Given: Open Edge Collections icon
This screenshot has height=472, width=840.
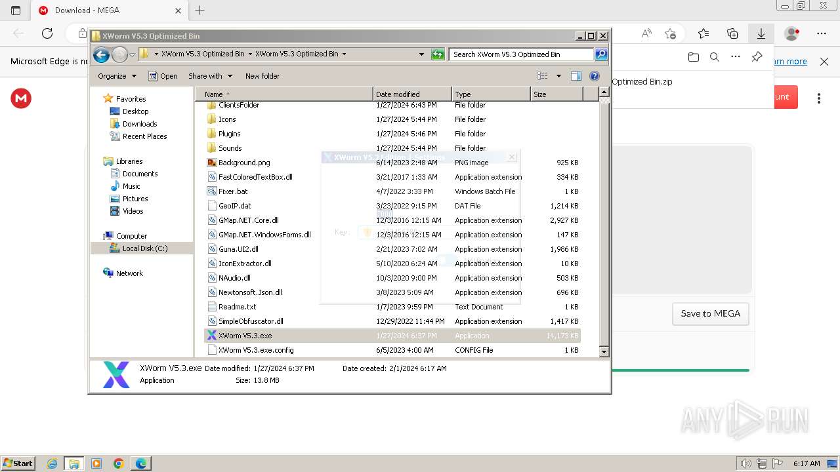Looking at the screenshot, I should 732,33.
